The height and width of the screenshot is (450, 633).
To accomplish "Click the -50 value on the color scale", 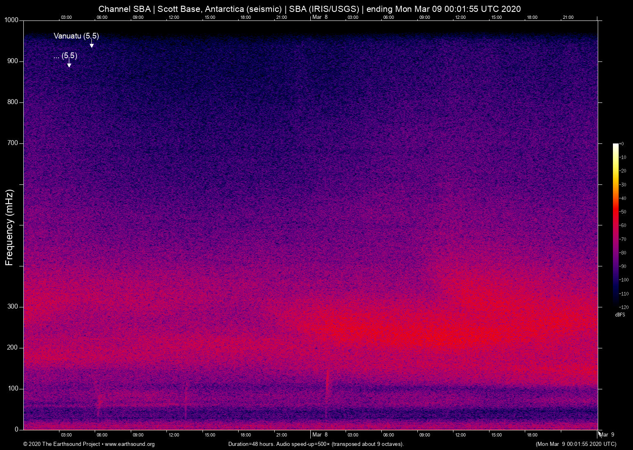I will tap(623, 212).
